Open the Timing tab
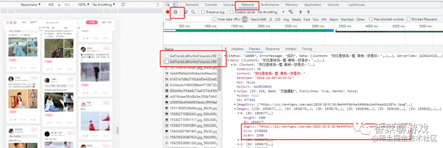The height and width of the screenshot is (148, 443). (306, 49)
